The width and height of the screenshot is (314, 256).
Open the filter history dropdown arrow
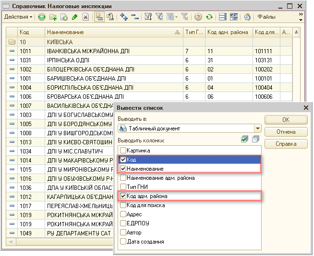(176, 17)
